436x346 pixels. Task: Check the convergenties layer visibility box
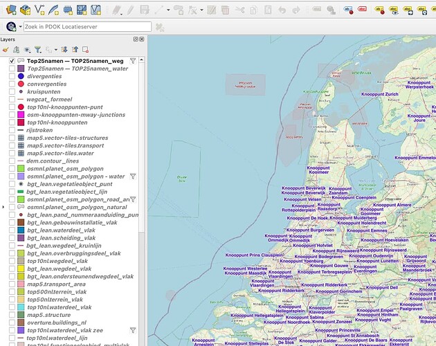coord(12,84)
